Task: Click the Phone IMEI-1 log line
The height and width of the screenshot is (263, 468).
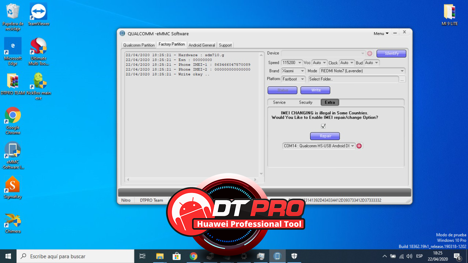Action: point(188,65)
